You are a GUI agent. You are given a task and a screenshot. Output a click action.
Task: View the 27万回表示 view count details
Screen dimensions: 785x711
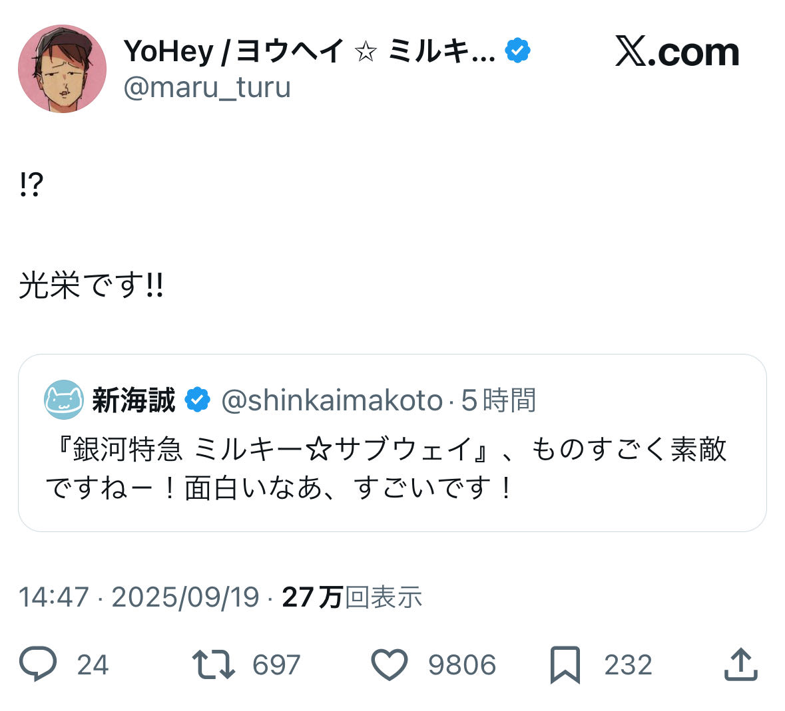coord(352,597)
